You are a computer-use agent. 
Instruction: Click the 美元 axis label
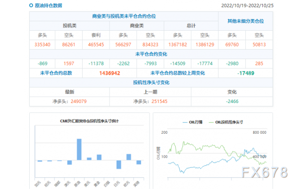(87, 184)
